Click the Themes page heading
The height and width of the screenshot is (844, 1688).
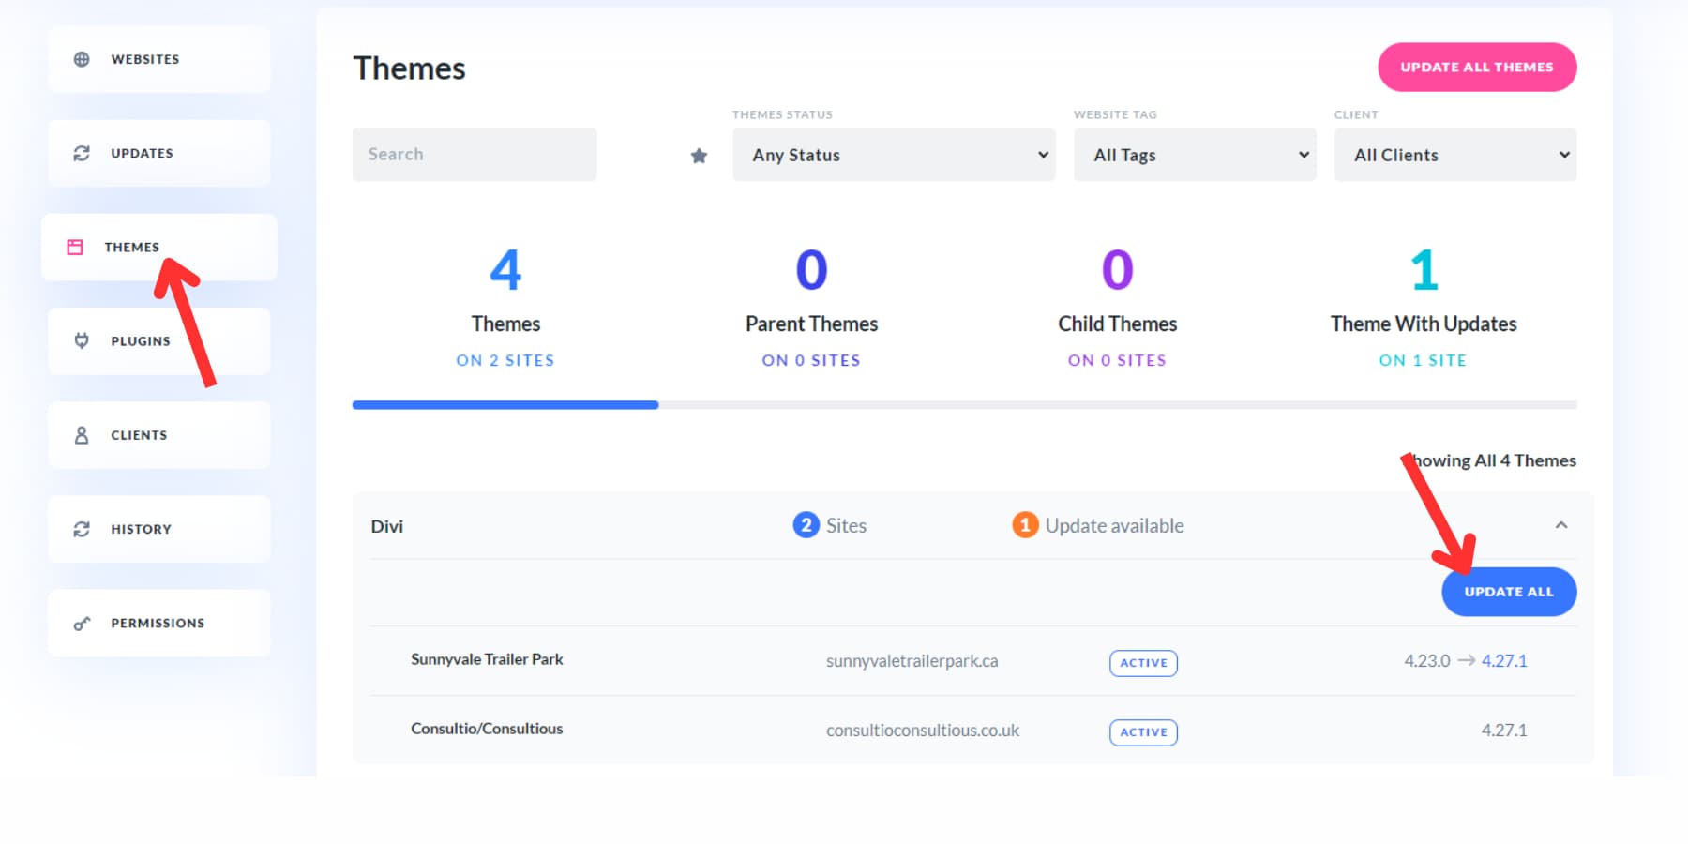409,68
